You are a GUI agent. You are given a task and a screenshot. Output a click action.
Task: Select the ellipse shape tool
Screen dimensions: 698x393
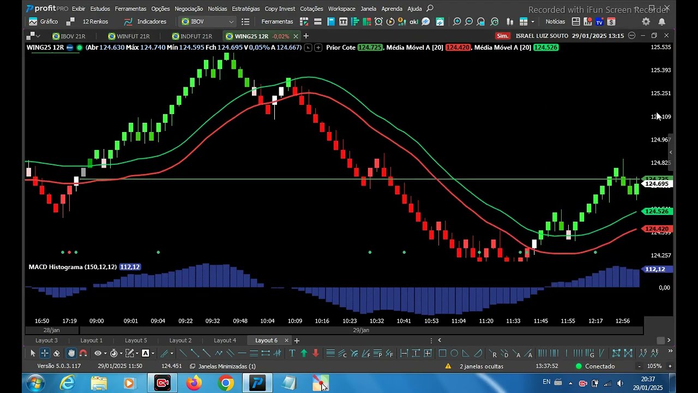(x=454, y=353)
